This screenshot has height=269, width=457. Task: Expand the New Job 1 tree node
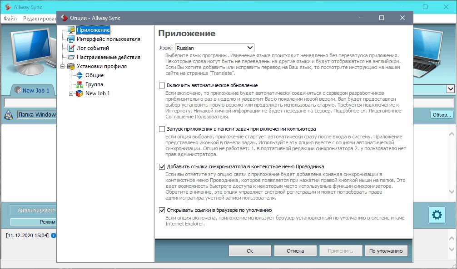tap(71, 93)
